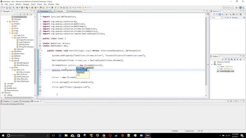Open the Run menu
The image size is (246, 138).
(x=45, y=4)
